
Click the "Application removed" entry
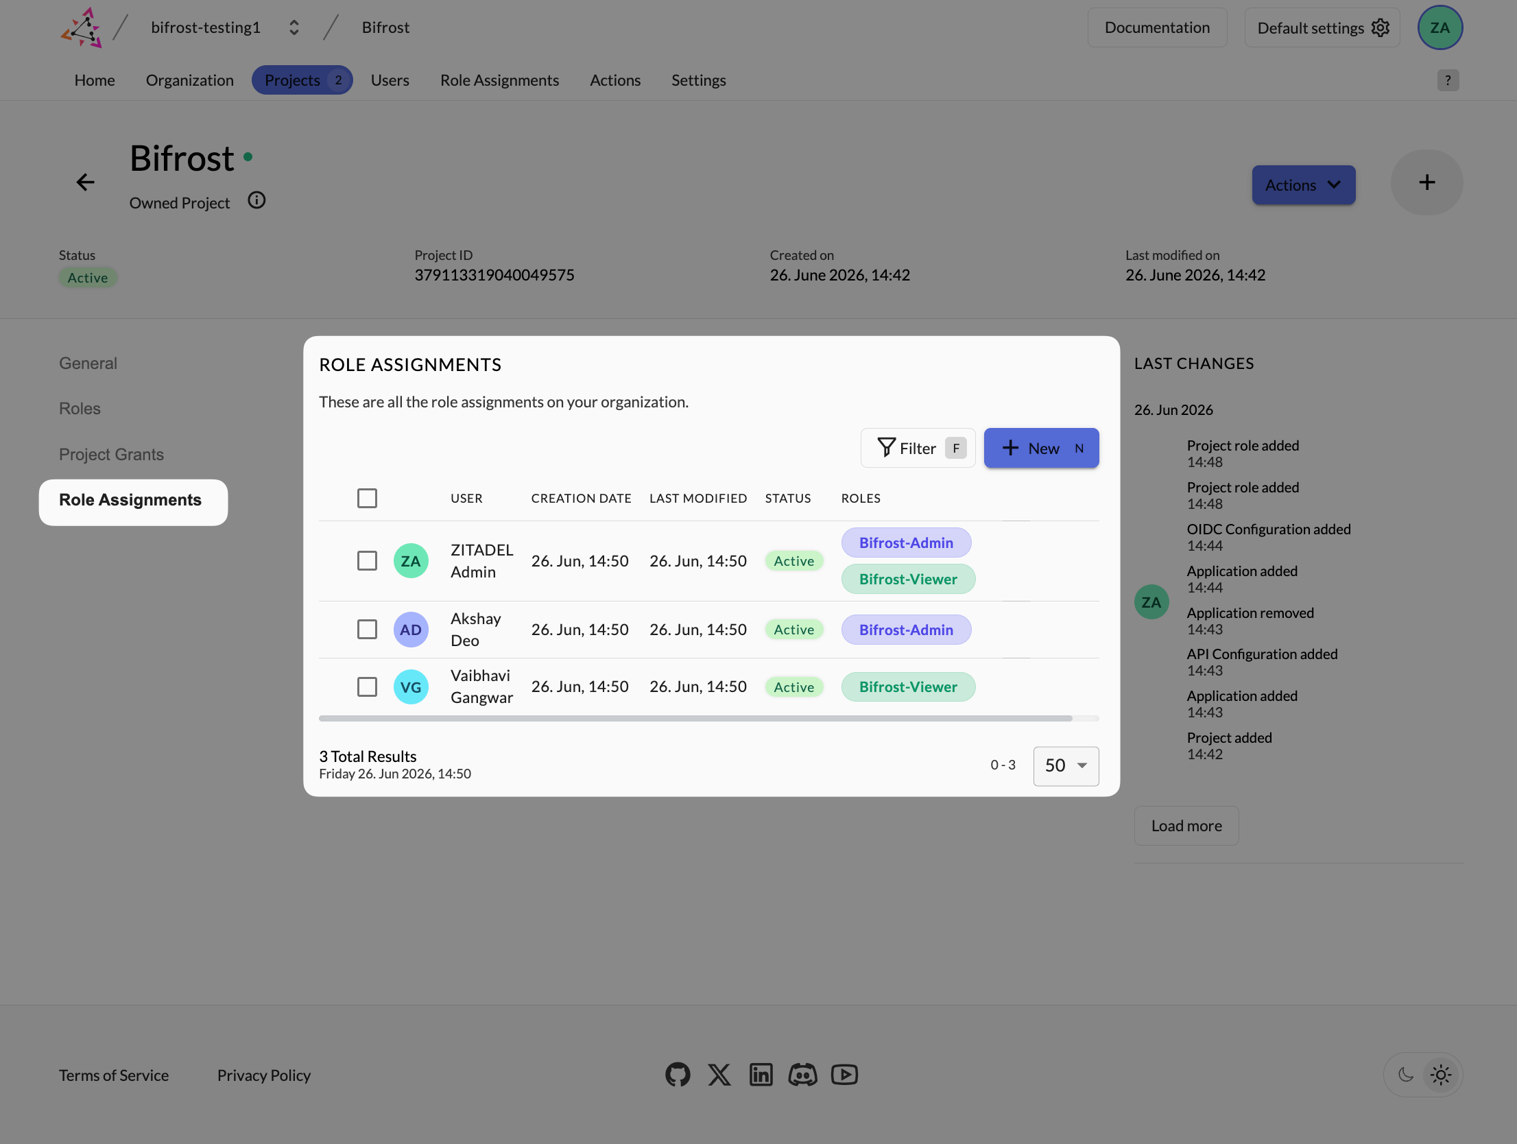click(1250, 613)
